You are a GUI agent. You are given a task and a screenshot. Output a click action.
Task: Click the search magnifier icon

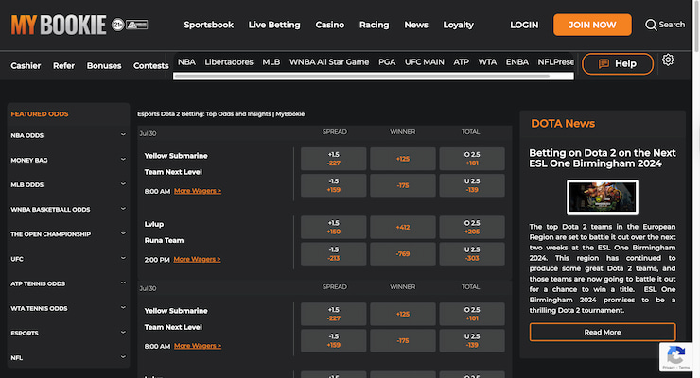coord(651,25)
